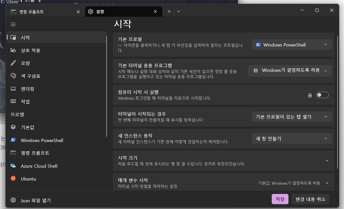Viewport: 344px width, 209px height.
Task: Maximize the terminal window
Action: (x=317, y=10)
